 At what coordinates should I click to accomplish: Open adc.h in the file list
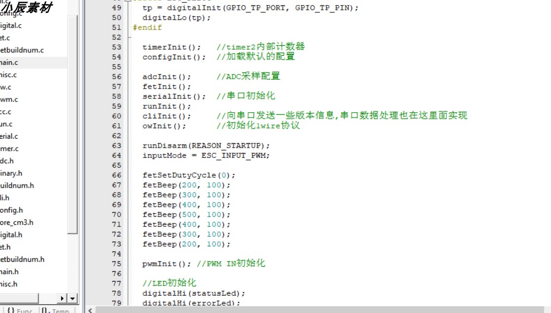[7, 161]
